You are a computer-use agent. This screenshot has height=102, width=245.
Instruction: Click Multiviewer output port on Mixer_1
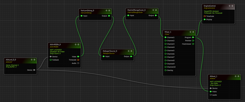pos(193,44)
